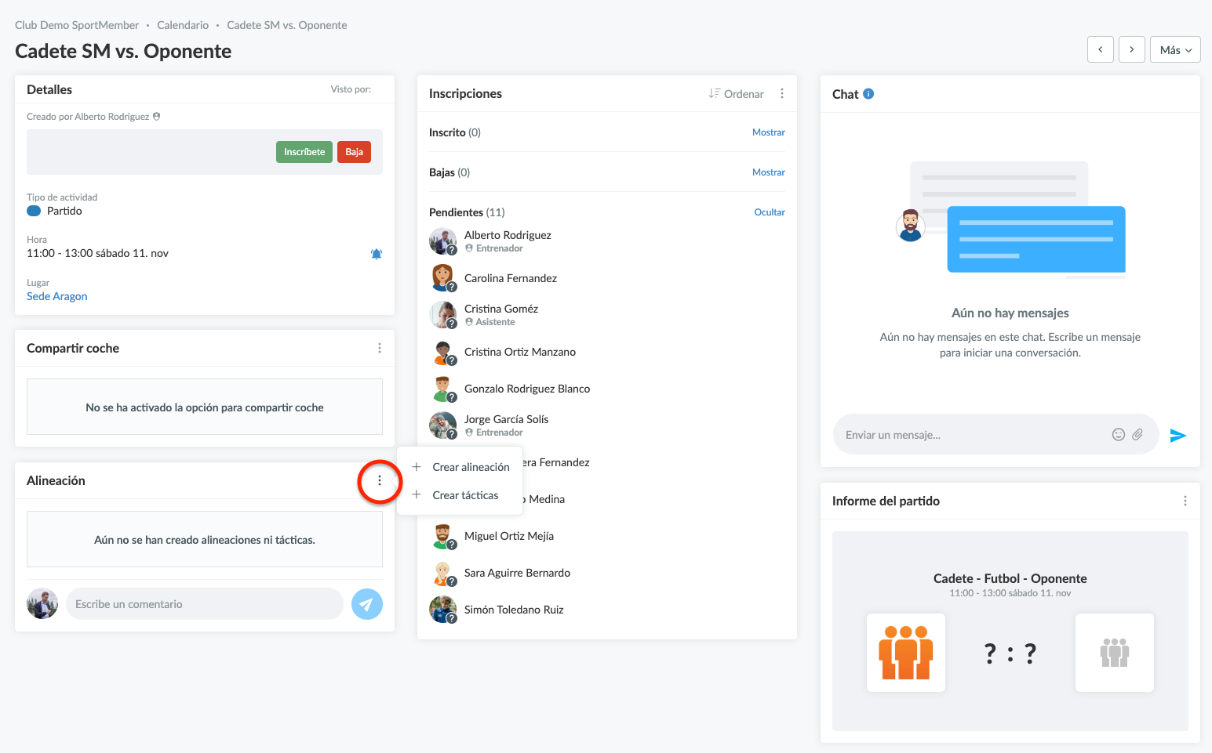Click the Escribe un comentario field
Screen dimensions: 1212x753
[x=204, y=604]
